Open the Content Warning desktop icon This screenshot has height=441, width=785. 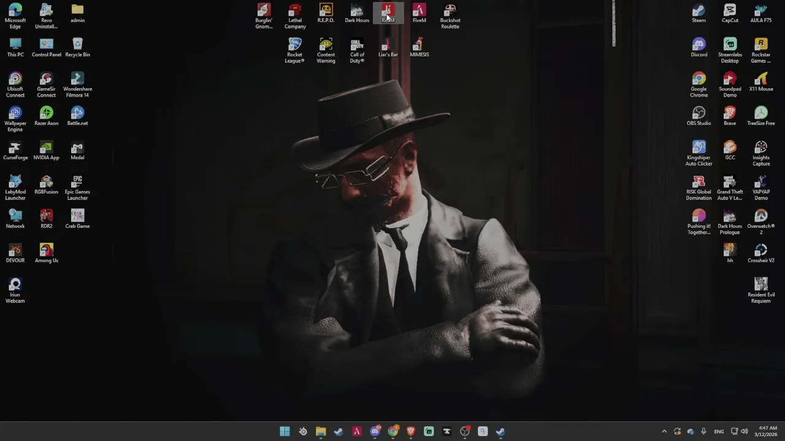click(x=326, y=51)
